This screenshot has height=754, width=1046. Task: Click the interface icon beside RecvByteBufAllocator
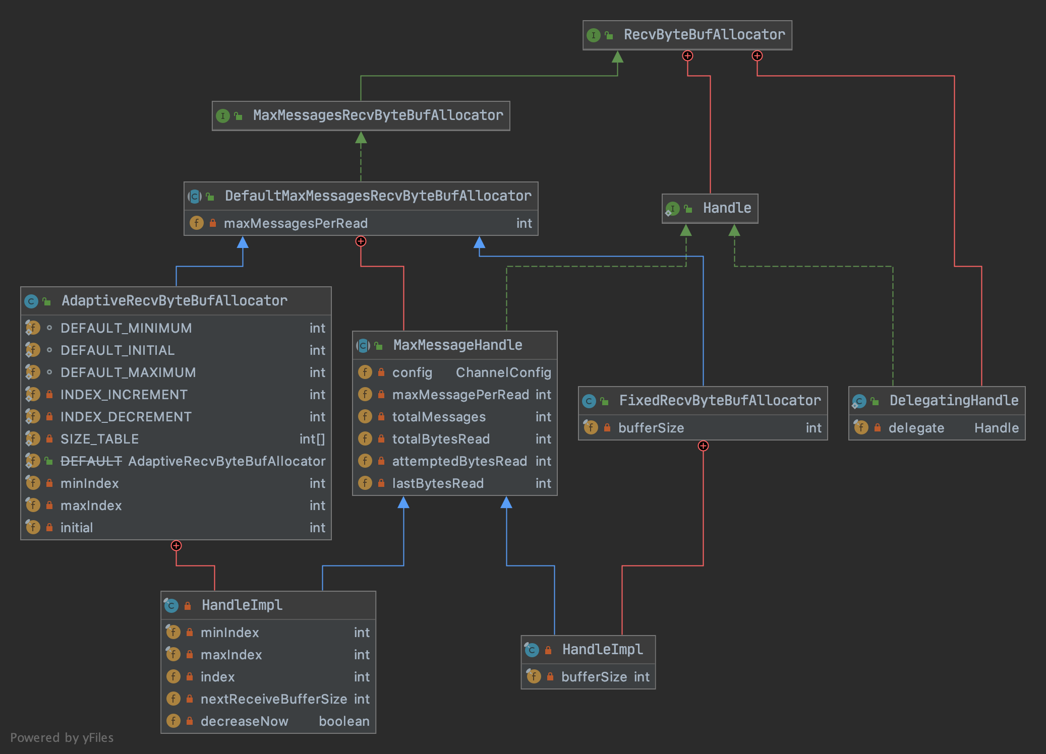point(594,35)
